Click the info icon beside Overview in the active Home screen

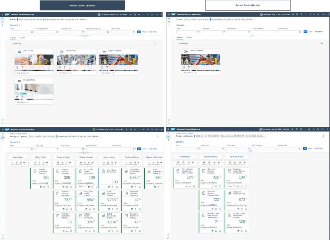click(x=321, y=43)
